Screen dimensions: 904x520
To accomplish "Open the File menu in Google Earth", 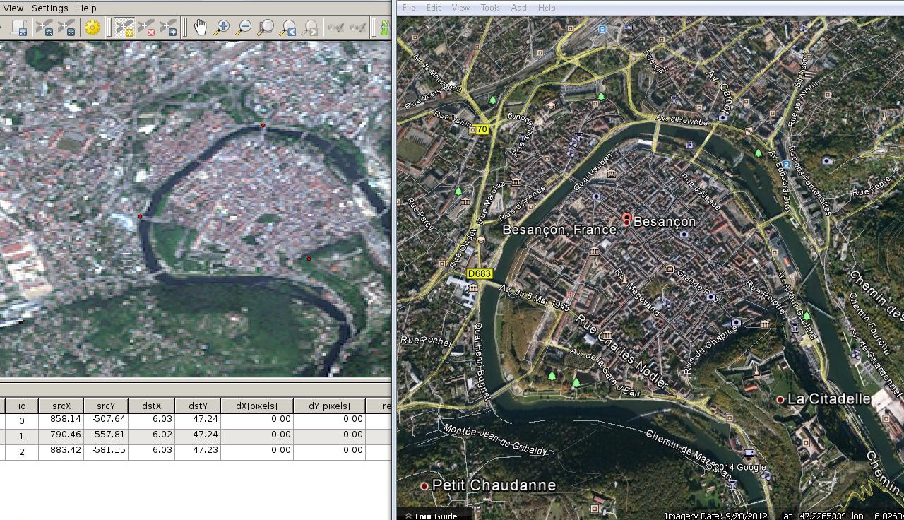I will (409, 8).
